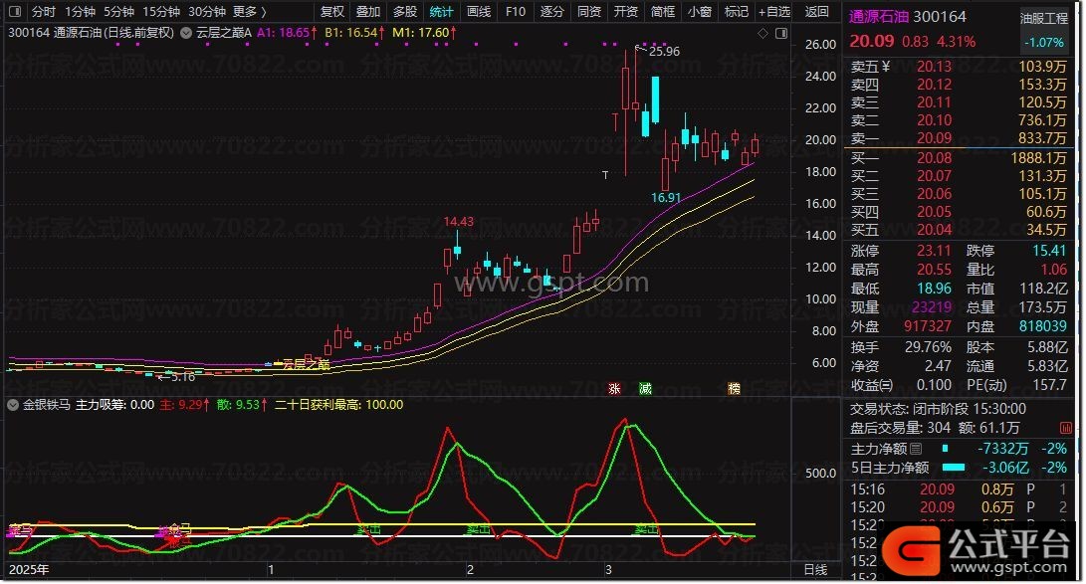This screenshot has width=1086, height=584.
Task: Open the 油服工程 sector link
Action: point(1043,18)
